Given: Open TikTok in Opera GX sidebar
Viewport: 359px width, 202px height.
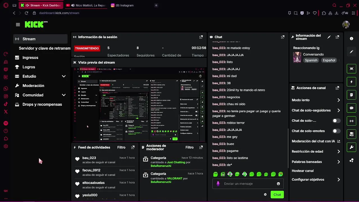Looking at the screenshot, I should 6,104.
